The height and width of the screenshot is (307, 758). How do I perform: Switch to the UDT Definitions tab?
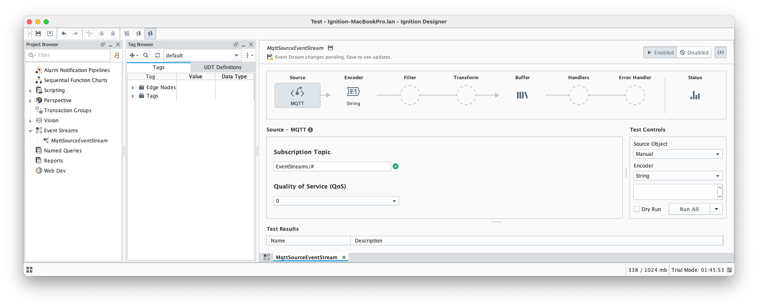(x=223, y=67)
